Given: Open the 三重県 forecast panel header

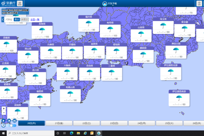Looking at the screenshot, I should coord(112,66).
